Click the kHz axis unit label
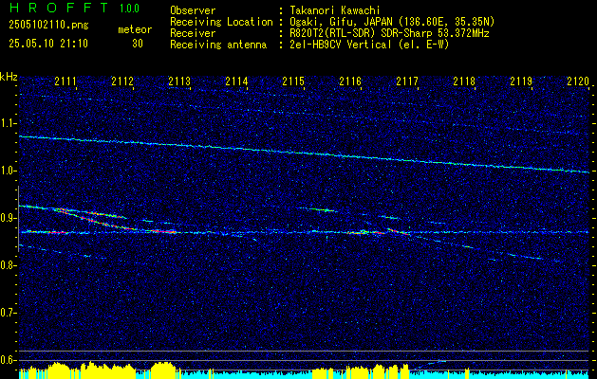Viewport: 597px width, 379px height. (9, 77)
